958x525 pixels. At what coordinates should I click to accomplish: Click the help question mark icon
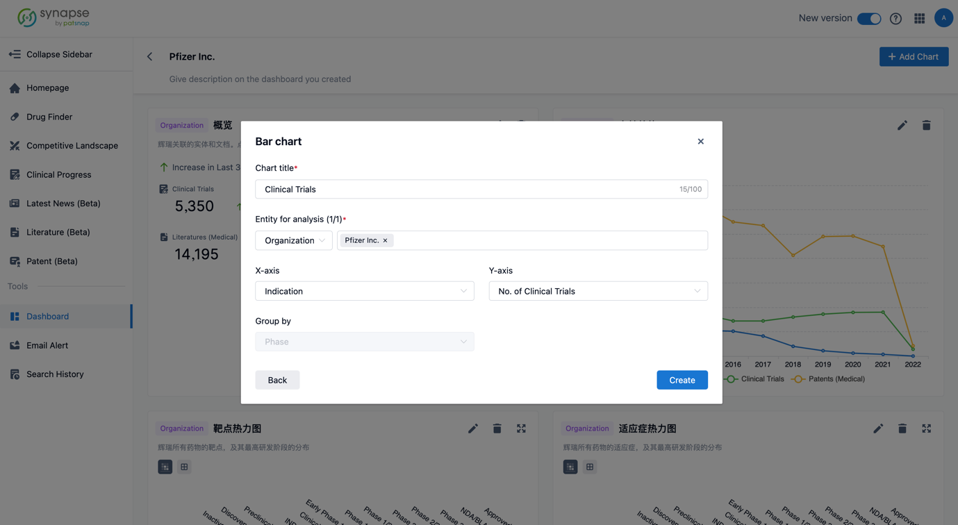point(895,19)
